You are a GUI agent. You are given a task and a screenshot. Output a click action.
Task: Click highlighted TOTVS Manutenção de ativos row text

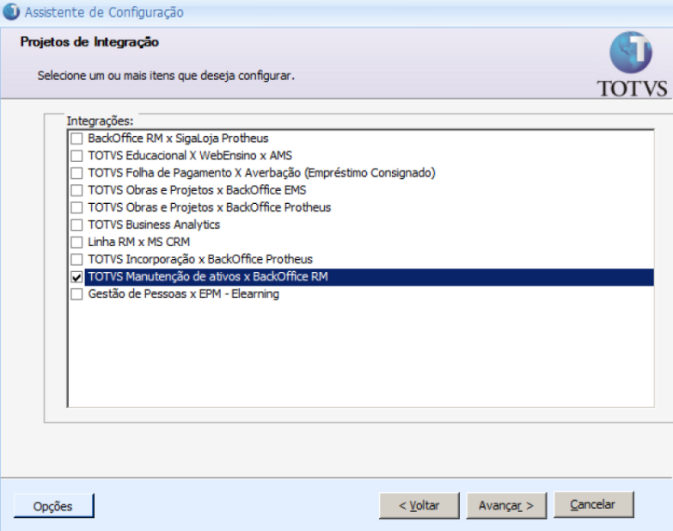(208, 276)
